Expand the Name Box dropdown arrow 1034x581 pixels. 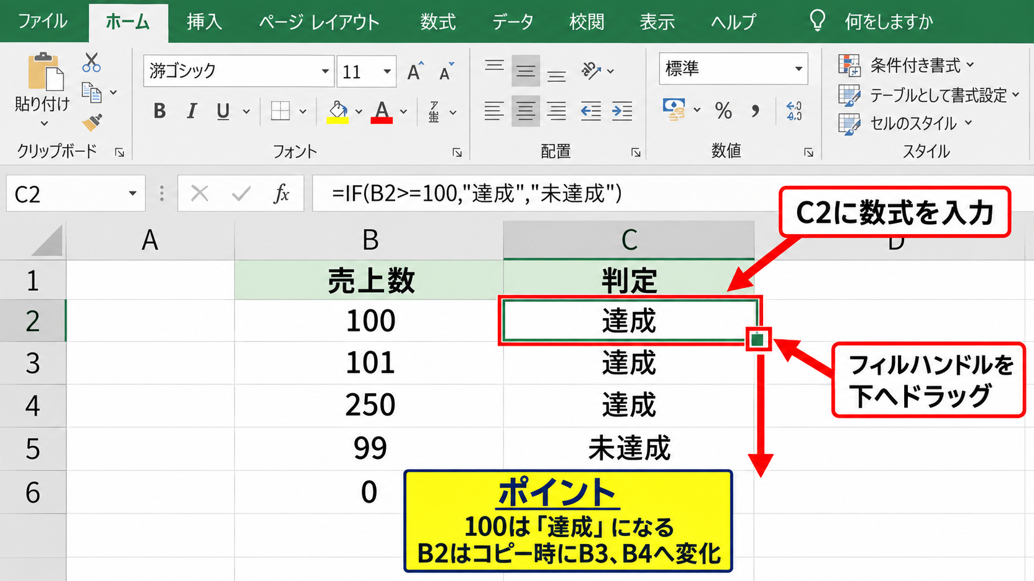pyautogui.click(x=132, y=194)
